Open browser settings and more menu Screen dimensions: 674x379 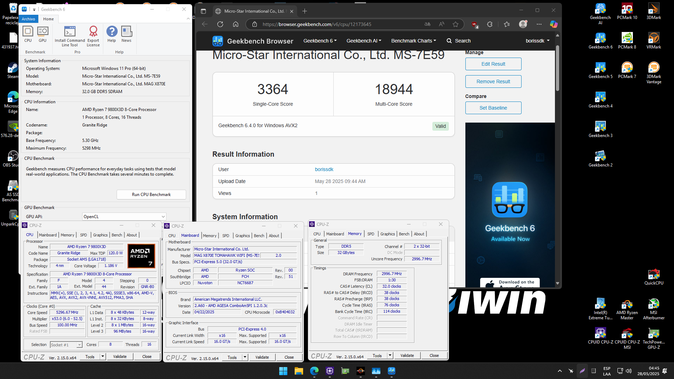coord(539,24)
